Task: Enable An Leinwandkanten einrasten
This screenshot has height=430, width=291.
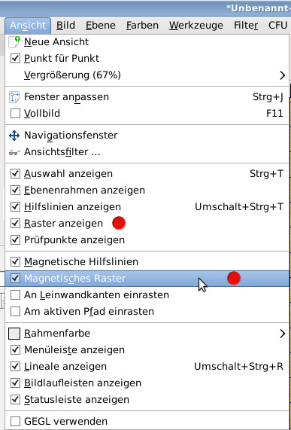Action: [x=15, y=295]
